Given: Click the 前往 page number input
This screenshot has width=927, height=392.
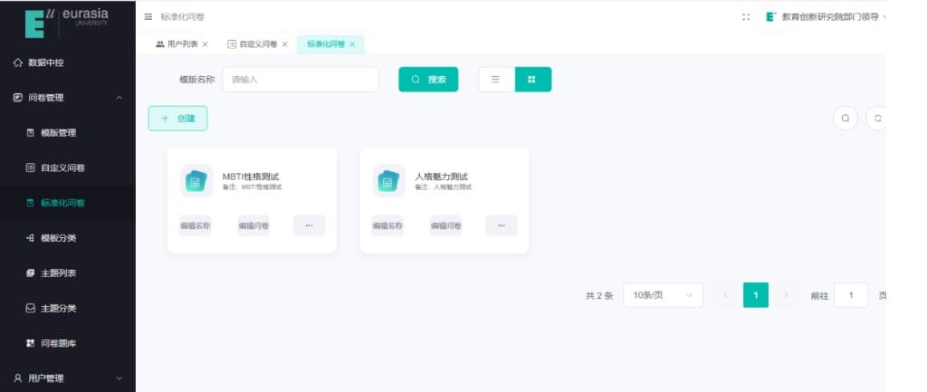Looking at the screenshot, I should pyautogui.click(x=851, y=295).
